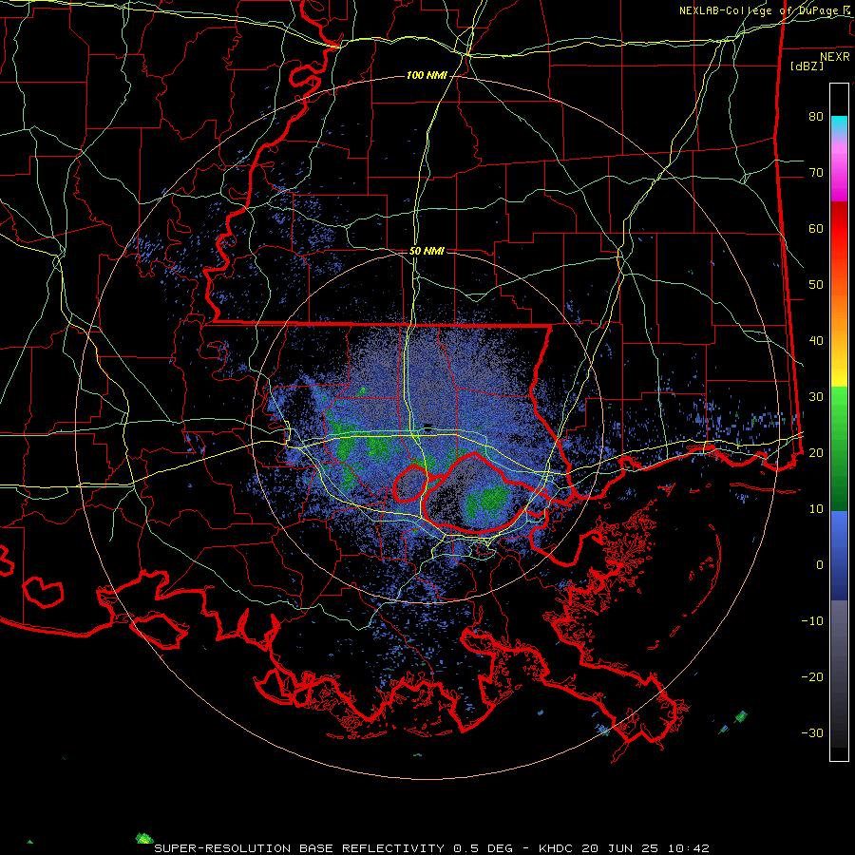855x855 pixels.
Task: Click the NEXLAB-College of DuPage credit text
Action: (x=758, y=10)
